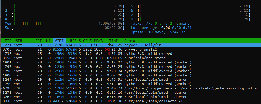261x104 pixels.
Task: Select middlewared worker process PID 1798
Action: pos(130,71)
